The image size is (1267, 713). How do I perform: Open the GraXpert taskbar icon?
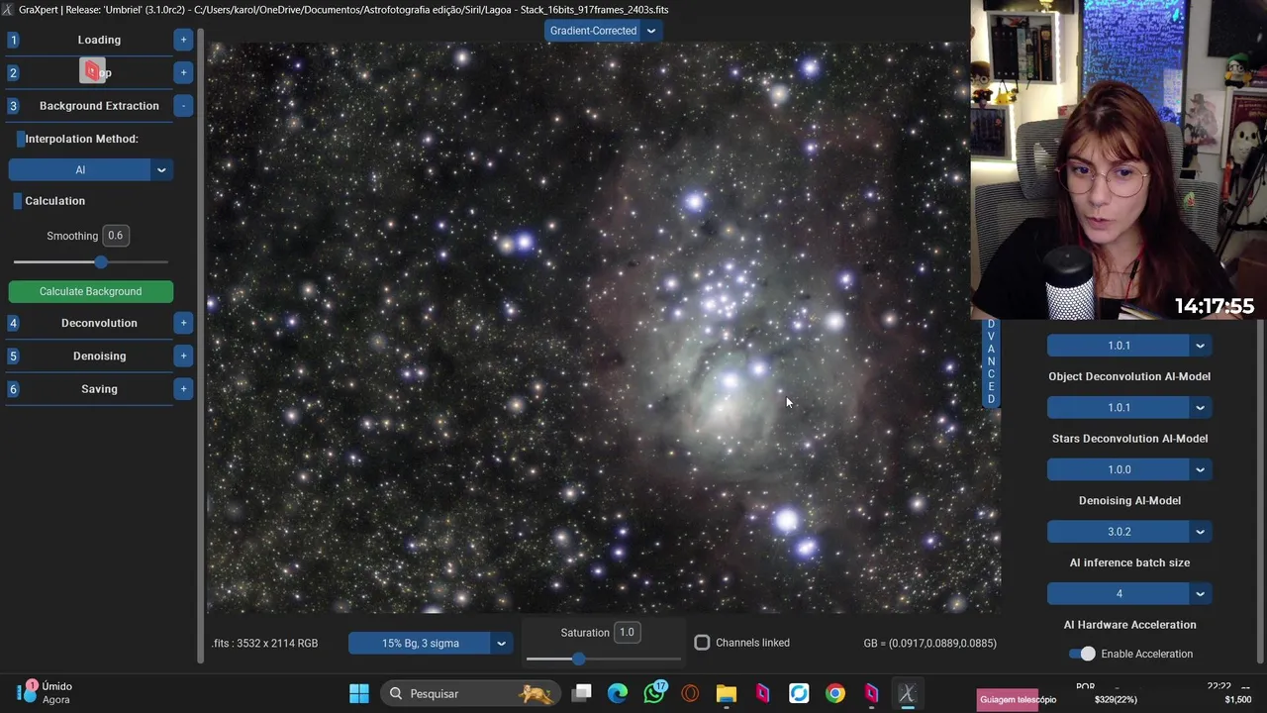[907, 693]
